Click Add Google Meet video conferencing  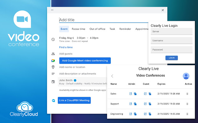[85, 61]
